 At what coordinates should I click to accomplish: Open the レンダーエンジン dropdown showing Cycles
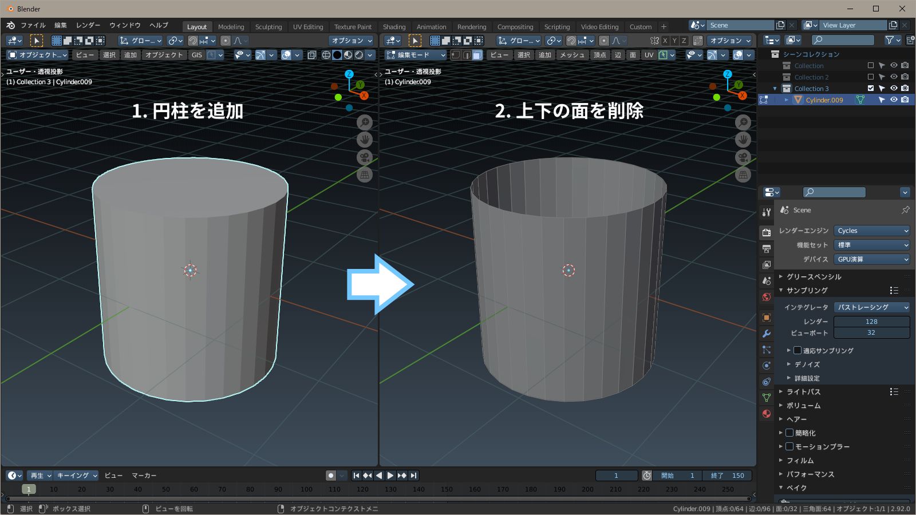click(x=871, y=231)
